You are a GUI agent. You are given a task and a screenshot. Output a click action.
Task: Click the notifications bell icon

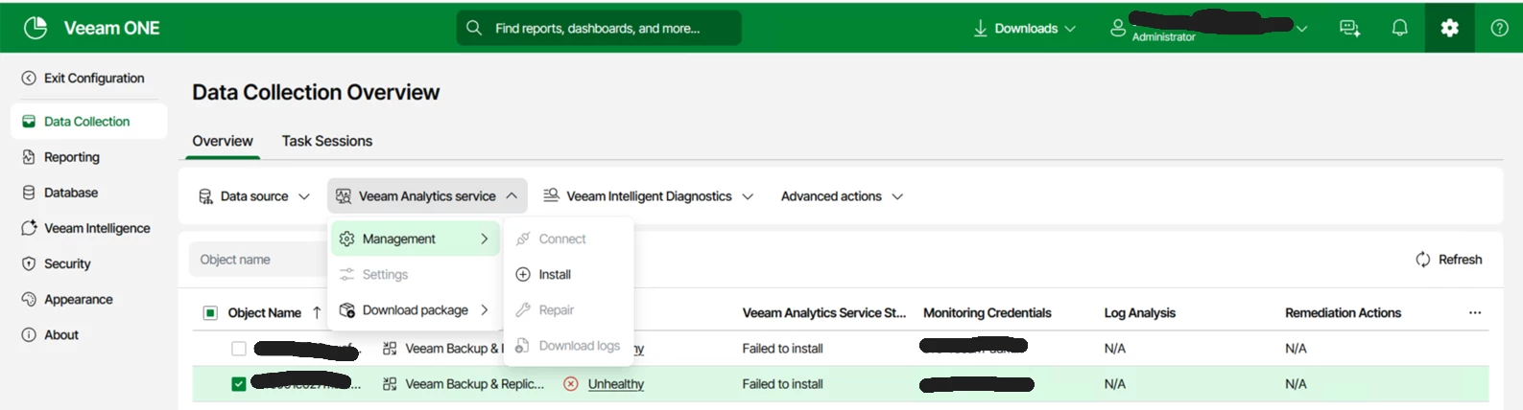click(1399, 28)
